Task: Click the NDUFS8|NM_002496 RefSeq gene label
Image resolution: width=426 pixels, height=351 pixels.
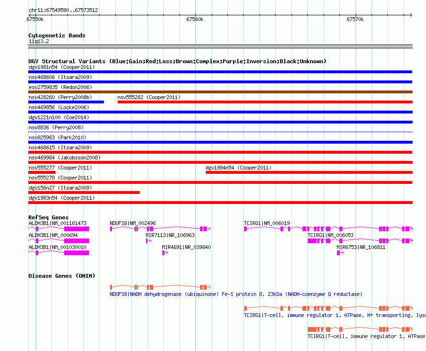Action: pyautogui.click(x=133, y=223)
